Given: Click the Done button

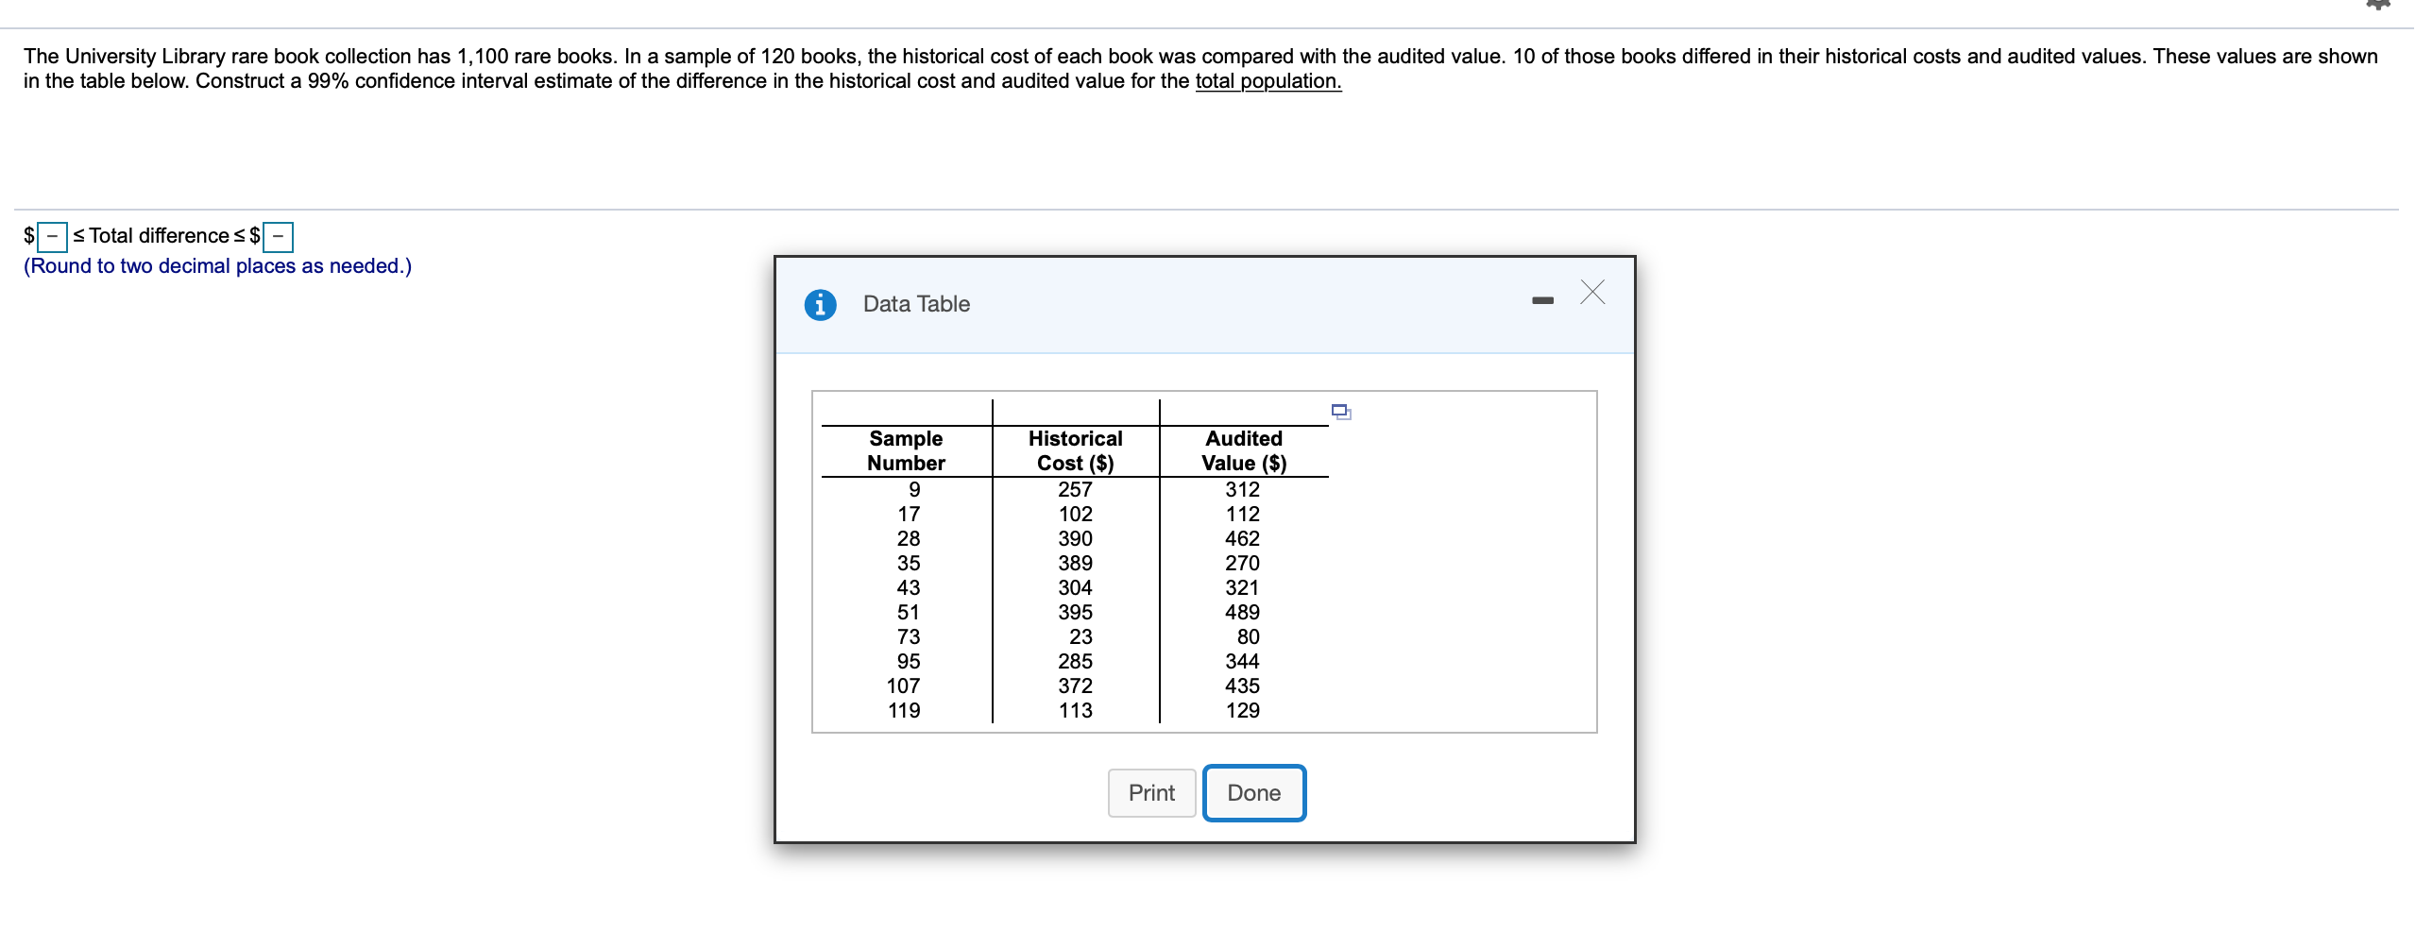Looking at the screenshot, I should tap(1254, 792).
